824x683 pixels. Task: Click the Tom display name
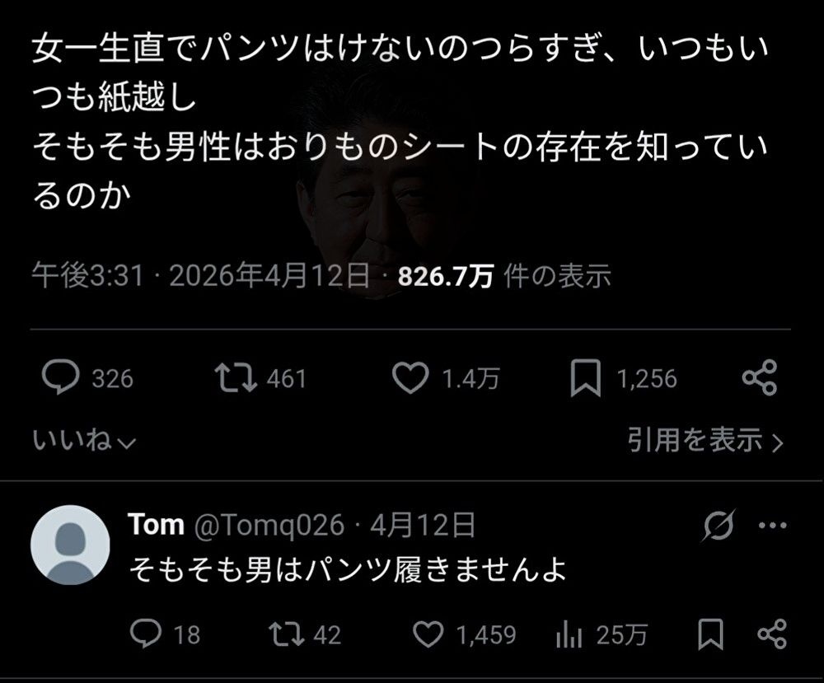tap(157, 526)
